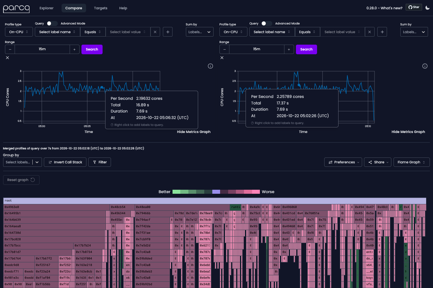Remove left query matcher with X
Image resolution: width=433 pixels, height=288 pixels.
(x=155, y=32)
